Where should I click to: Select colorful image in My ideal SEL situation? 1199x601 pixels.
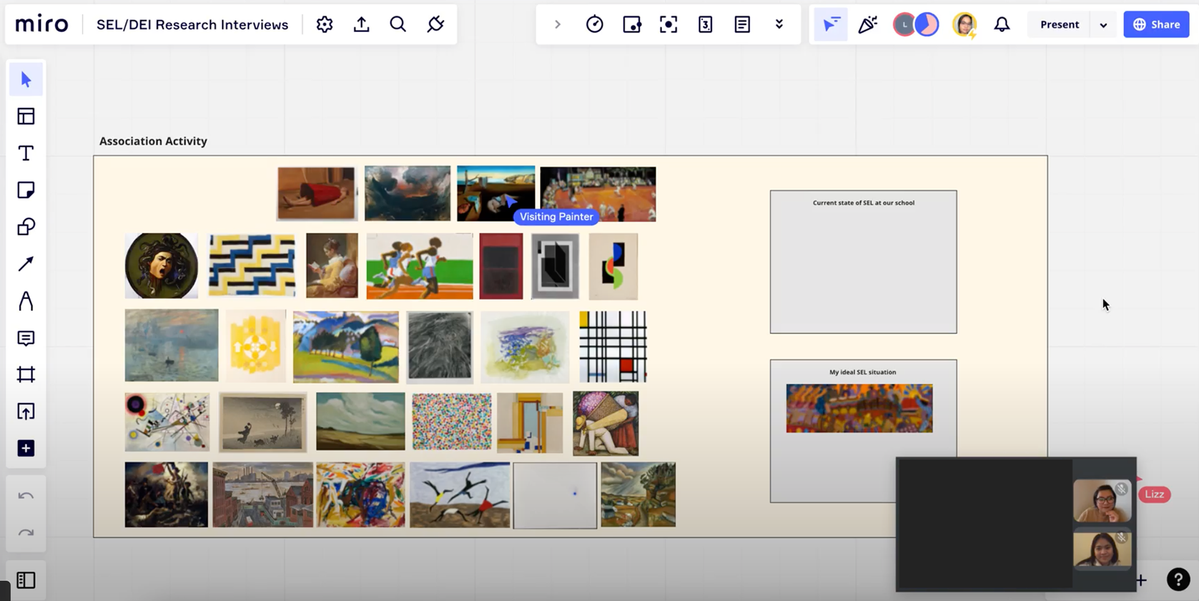pos(859,408)
